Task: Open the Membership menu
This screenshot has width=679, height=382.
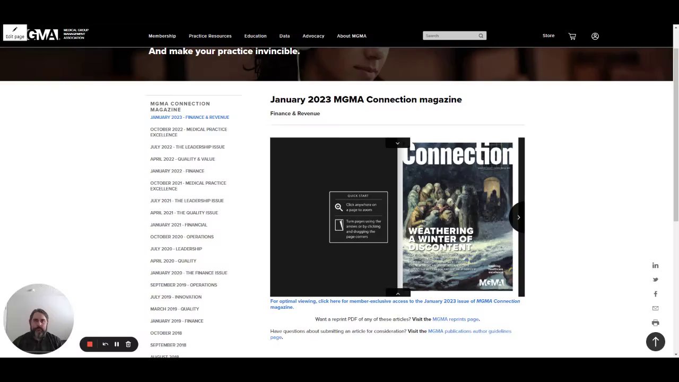Action: pyautogui.click(x=162, y=36)
